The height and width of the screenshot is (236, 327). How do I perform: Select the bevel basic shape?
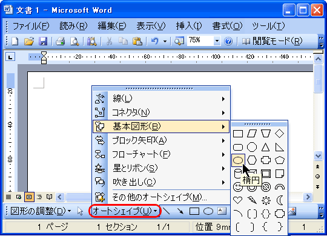click(x=266, y=174)
